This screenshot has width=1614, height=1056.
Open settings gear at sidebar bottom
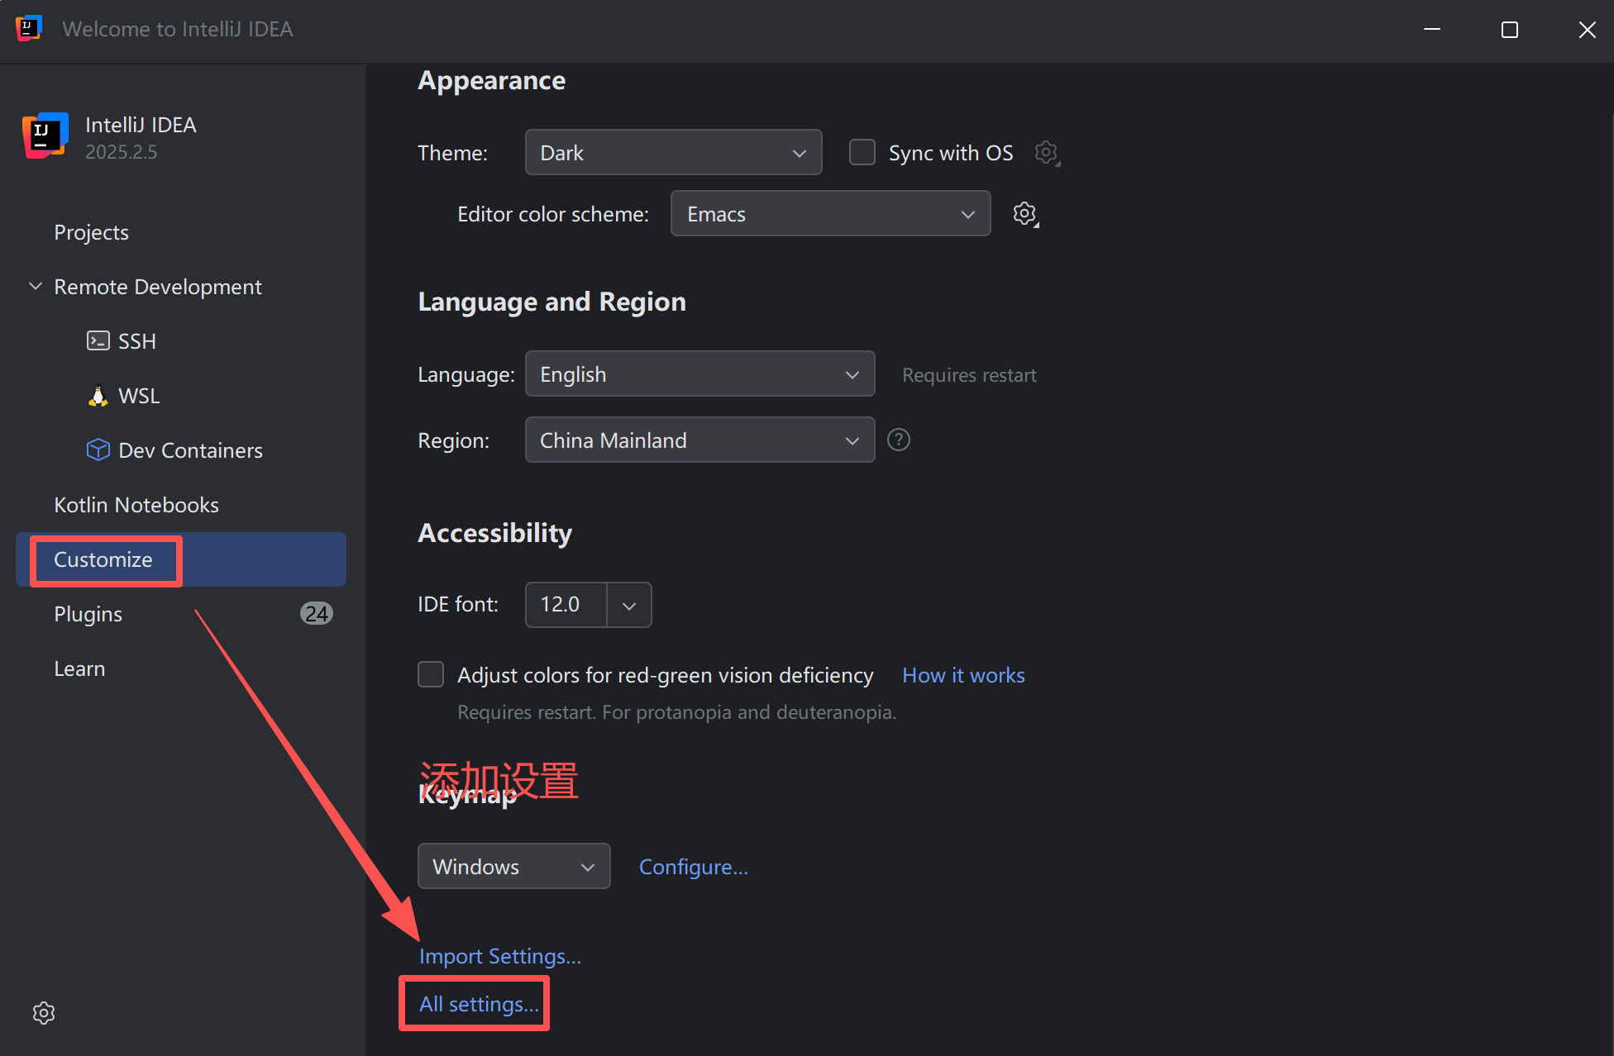click(44, 1013)
